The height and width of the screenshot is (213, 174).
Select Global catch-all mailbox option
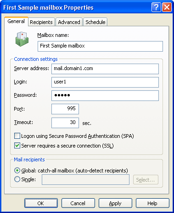[x=17, y=171]
